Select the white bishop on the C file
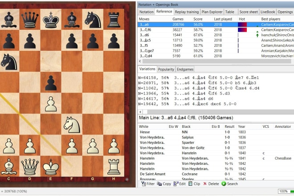Viewport: 294px width, 196px height. tap(9, 167)
